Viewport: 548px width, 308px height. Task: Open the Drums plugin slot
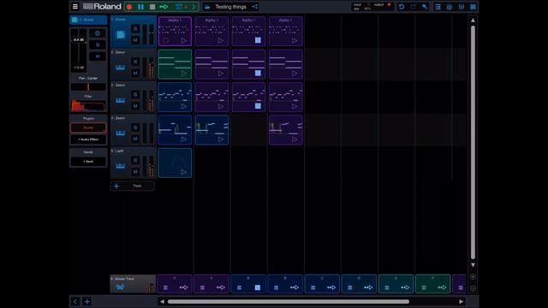[88, 127]
